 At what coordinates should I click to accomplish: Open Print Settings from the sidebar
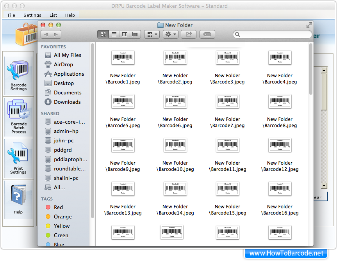click(18, 158)
